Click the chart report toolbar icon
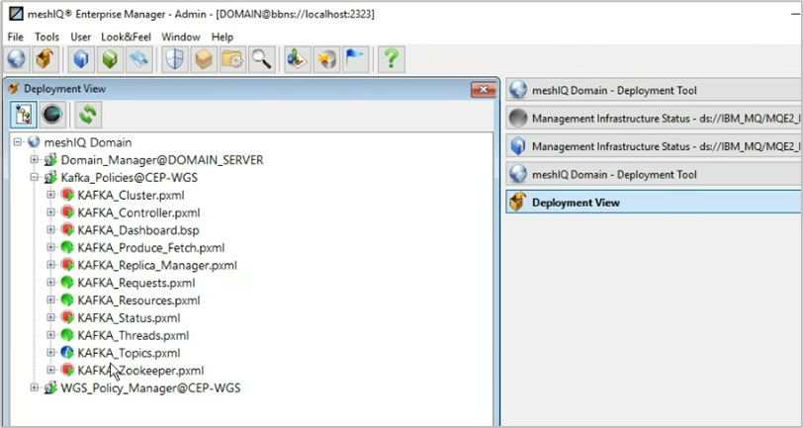The width and height of the screenshot is (803, 428). [x=298, y=59]
